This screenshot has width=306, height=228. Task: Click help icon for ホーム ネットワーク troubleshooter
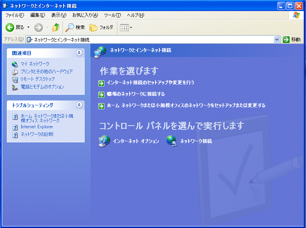15,117
